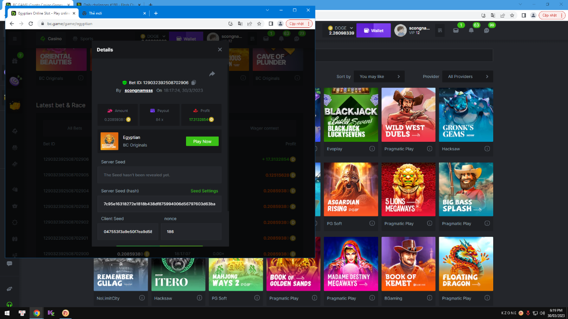Open notifications bell showing badge 63
Screen dimensions: 568x319
click(471, 30)
